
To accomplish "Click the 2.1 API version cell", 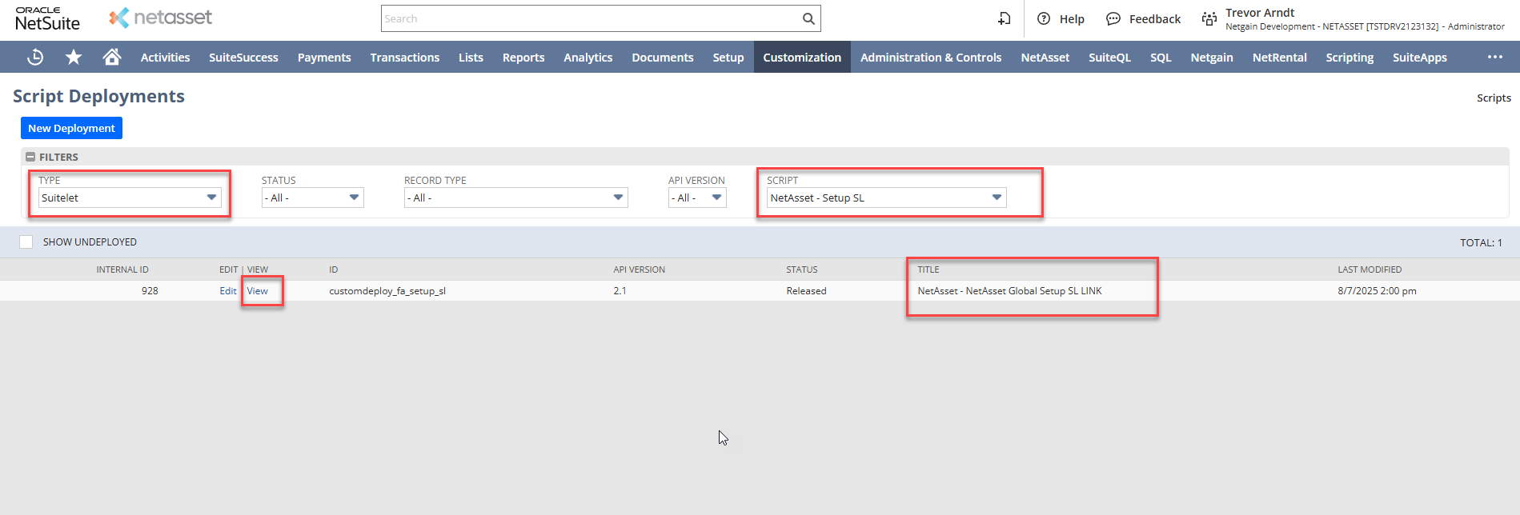I will click(x=620, y=291).
